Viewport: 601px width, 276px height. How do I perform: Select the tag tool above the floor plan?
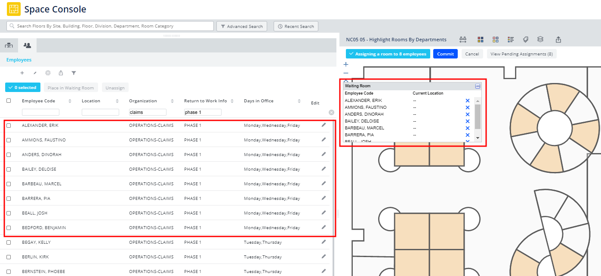tap(526, 39)
